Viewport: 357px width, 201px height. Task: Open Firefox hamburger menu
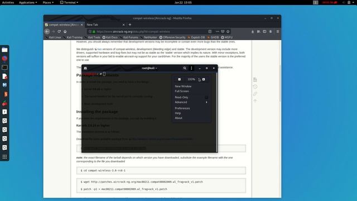point(278,32)
